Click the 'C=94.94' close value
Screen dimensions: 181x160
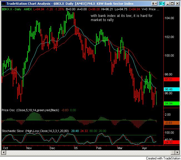(134, 9)
